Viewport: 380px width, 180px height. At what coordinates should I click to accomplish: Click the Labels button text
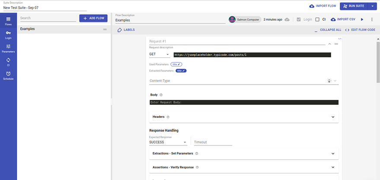pos(129,30)
